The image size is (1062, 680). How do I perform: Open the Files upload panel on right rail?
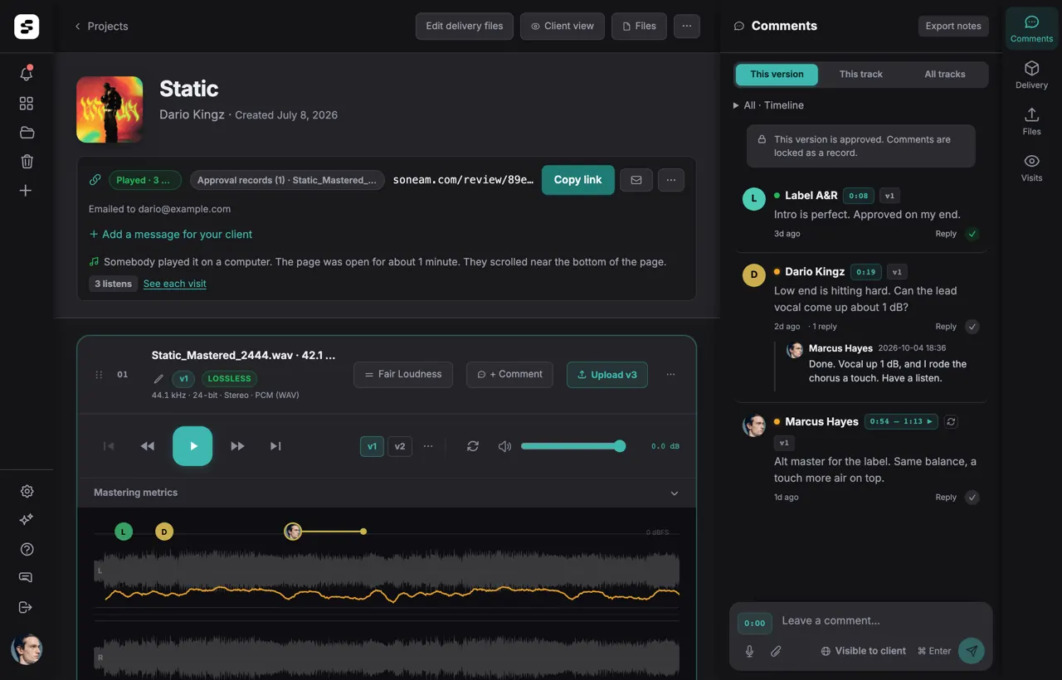click(x=1031, y=121)
